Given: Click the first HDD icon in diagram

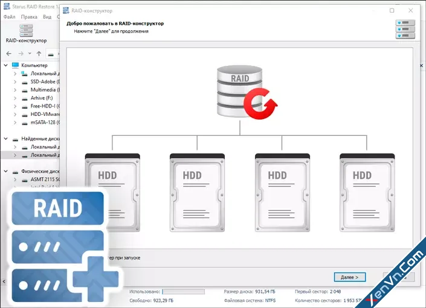Looking at the screenshot, I should point(112,192).
